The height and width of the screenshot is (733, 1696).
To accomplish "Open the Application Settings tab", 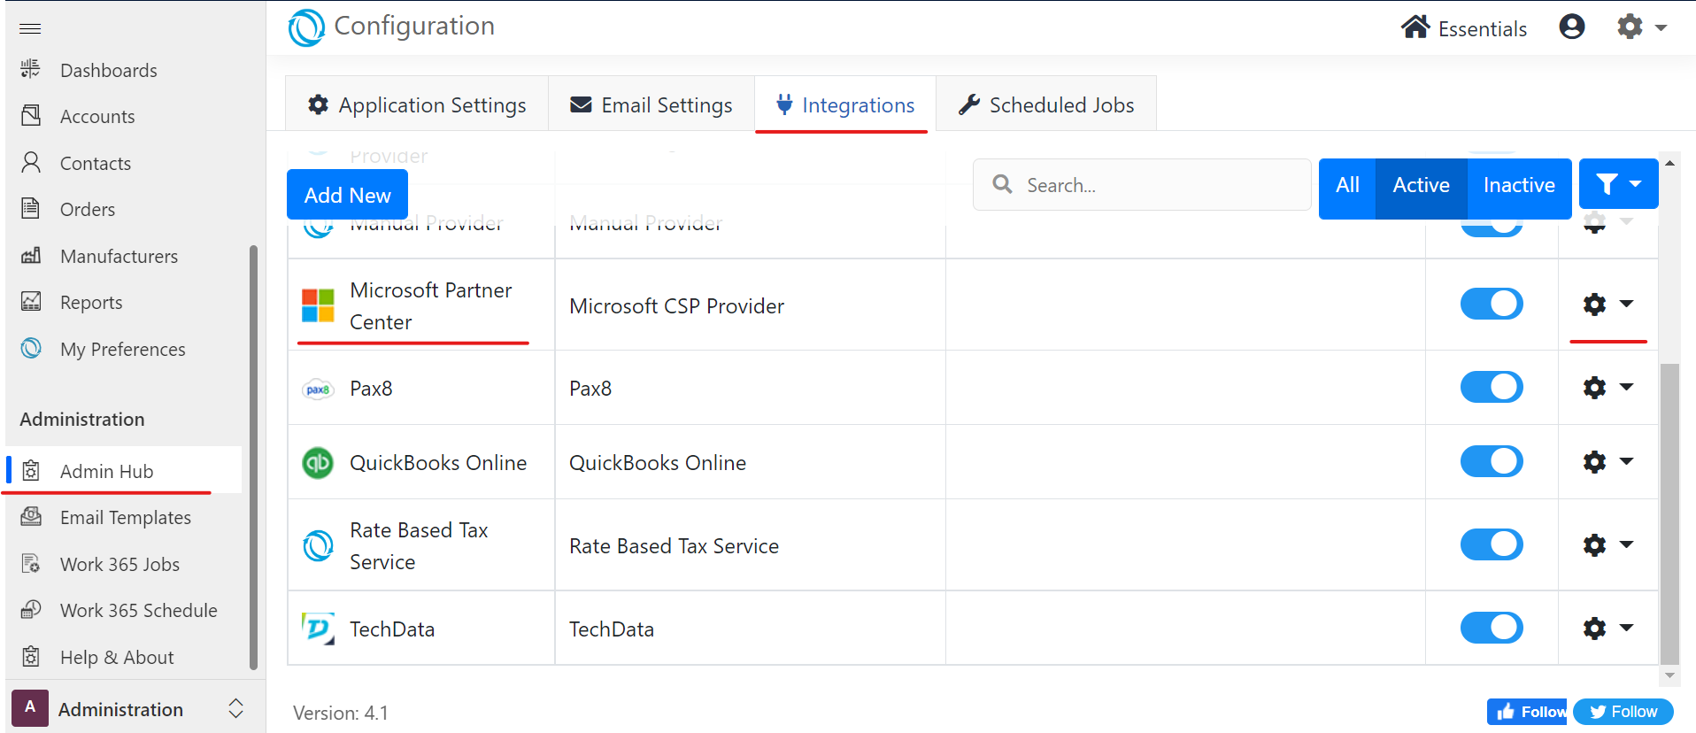I will pyautogui.click(x=417, y=104).
